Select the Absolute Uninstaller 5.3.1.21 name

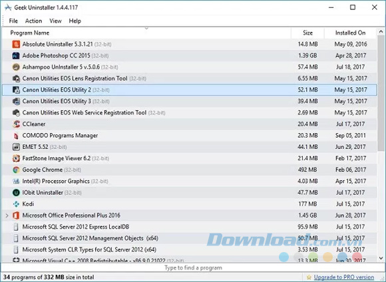click(x=58, y=45)
